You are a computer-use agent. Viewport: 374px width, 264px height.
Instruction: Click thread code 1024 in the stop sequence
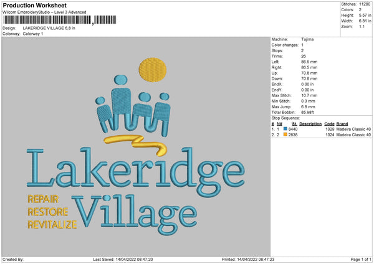330,135
